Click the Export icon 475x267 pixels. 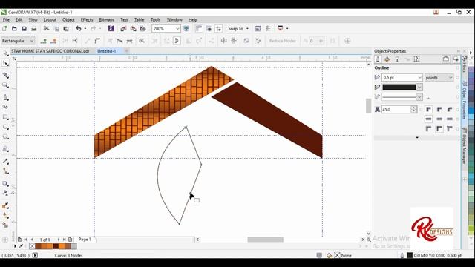(x=133, y=28)
